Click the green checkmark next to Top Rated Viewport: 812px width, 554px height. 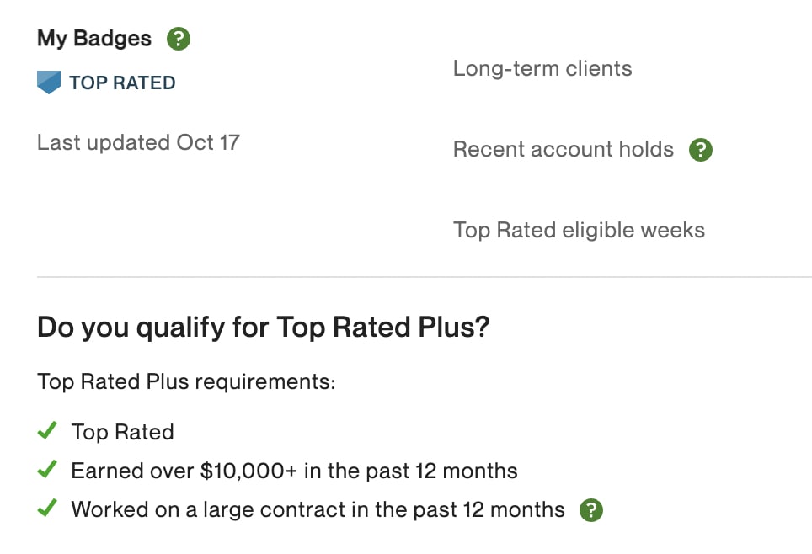coord(47,430)
